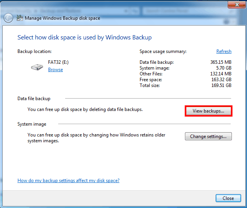Click the 'Free space:' label
Screen dimensions: 247x208
(151, 80)
